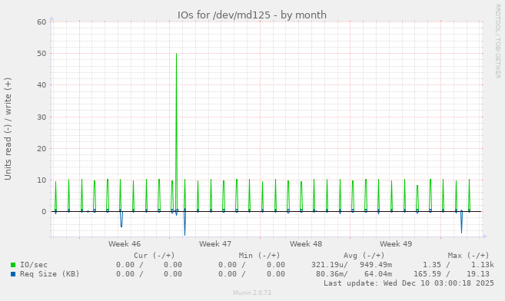The width and height of the screenshot is (505, 301).
Task: Click the y-axis value '30'
Action: tap(42, 117)
